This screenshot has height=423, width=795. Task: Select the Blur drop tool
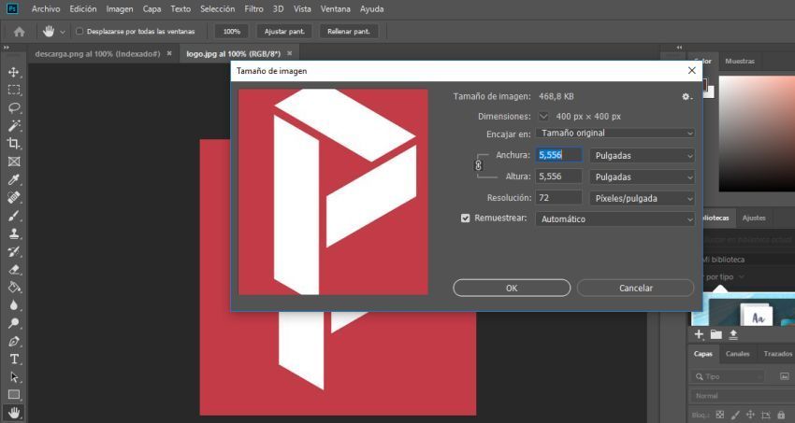(x=14, y=305)
